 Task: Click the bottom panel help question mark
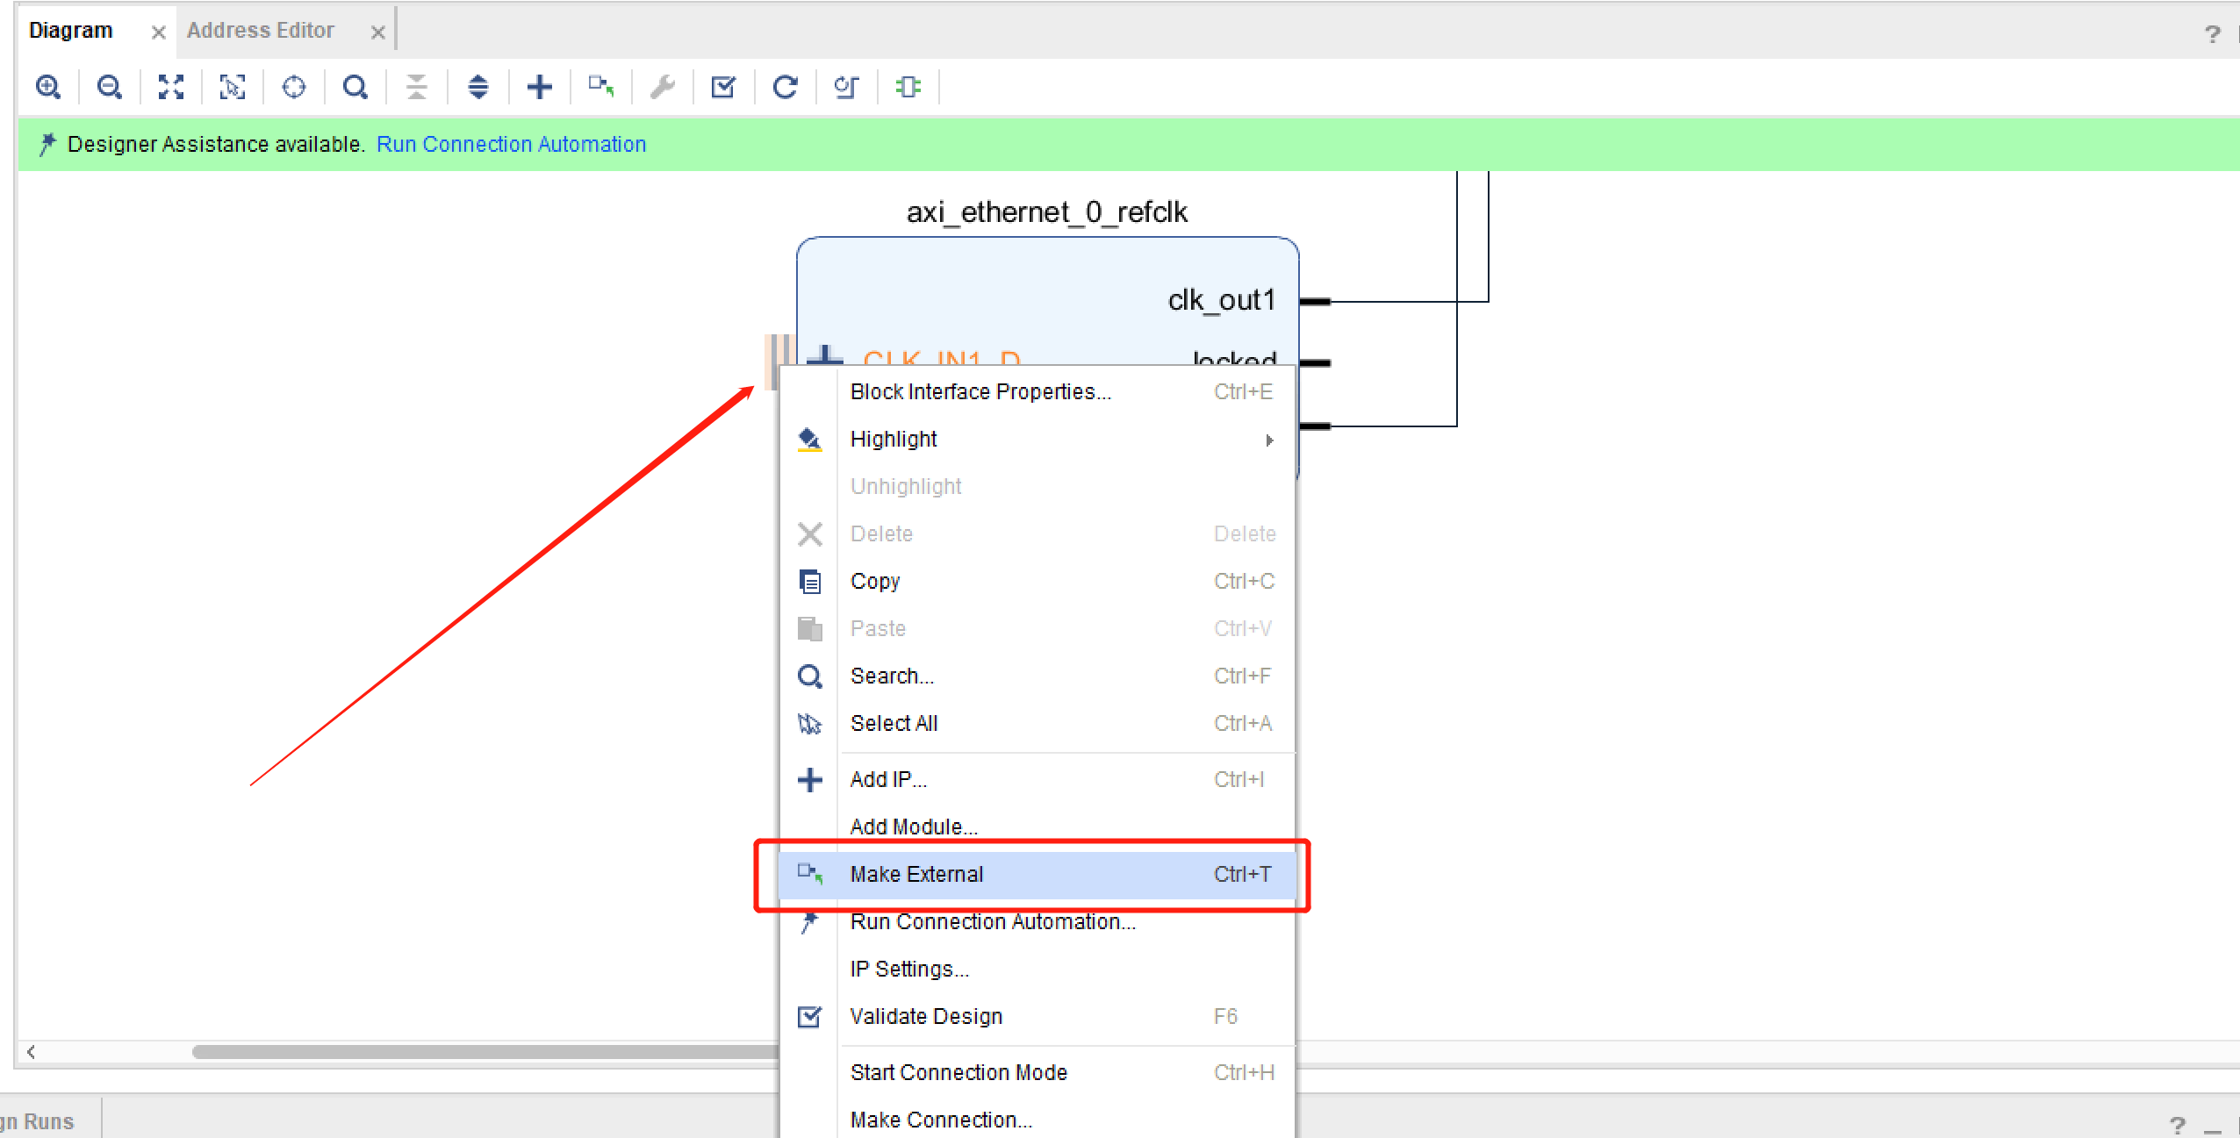(2177, 1124)
